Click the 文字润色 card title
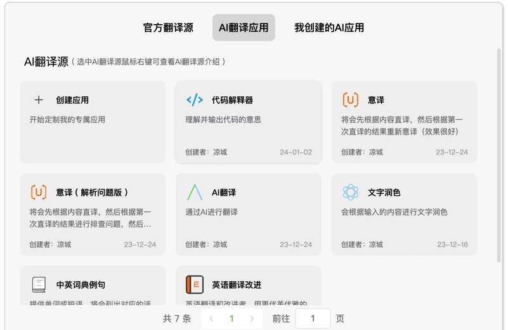 (x=384, y=193)
